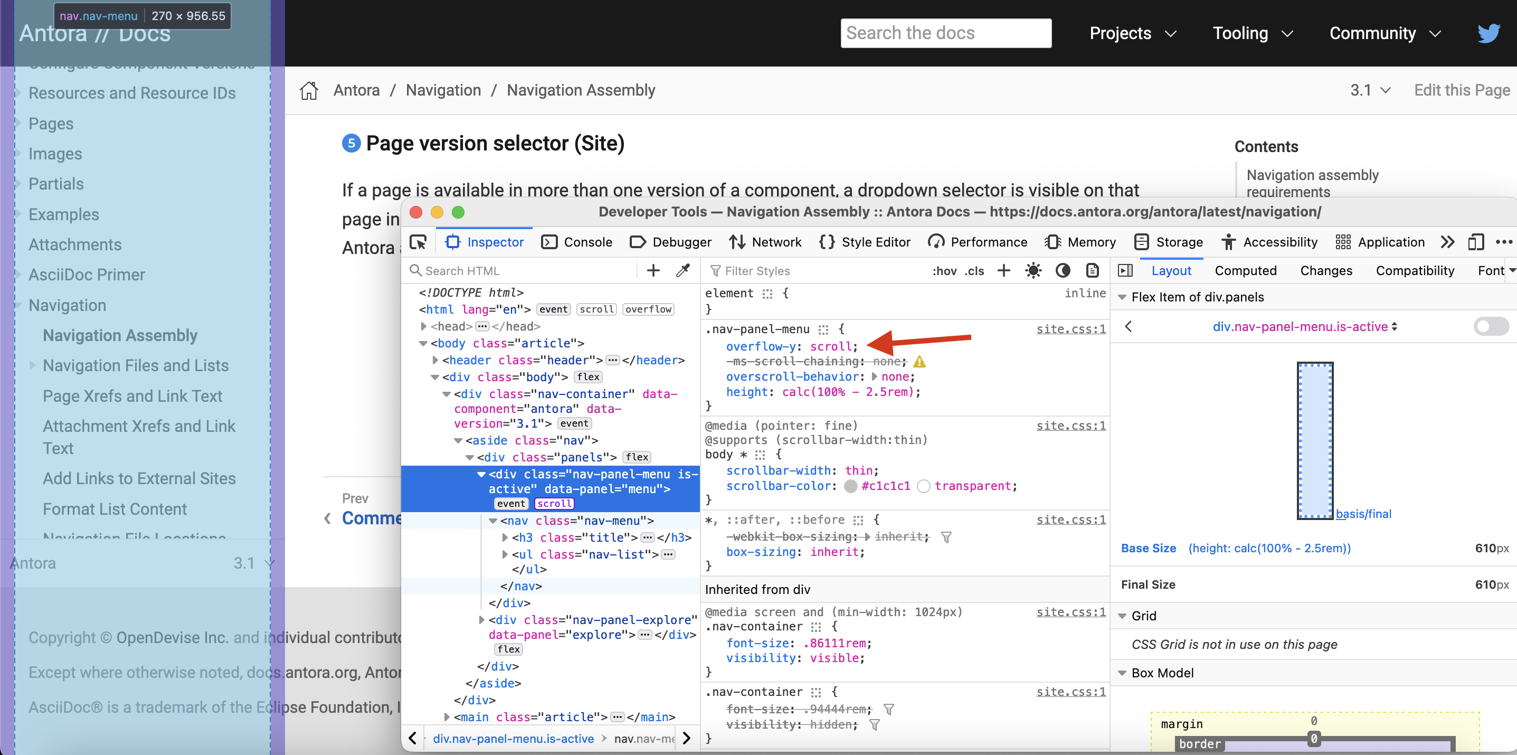Open Navigation Files and Lists nav link
The height and width of the screenshot is (755, 1517).
136,366
